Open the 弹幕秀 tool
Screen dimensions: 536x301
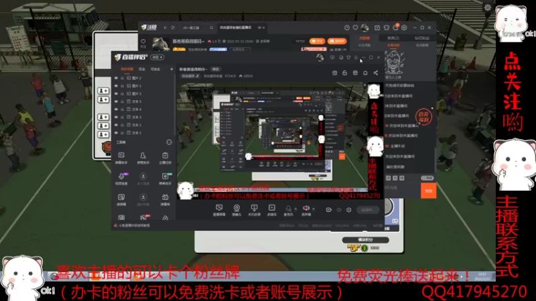tap(165, 200)
